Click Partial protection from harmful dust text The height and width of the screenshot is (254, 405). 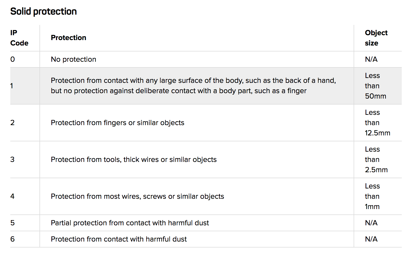[x=130, y=223]
